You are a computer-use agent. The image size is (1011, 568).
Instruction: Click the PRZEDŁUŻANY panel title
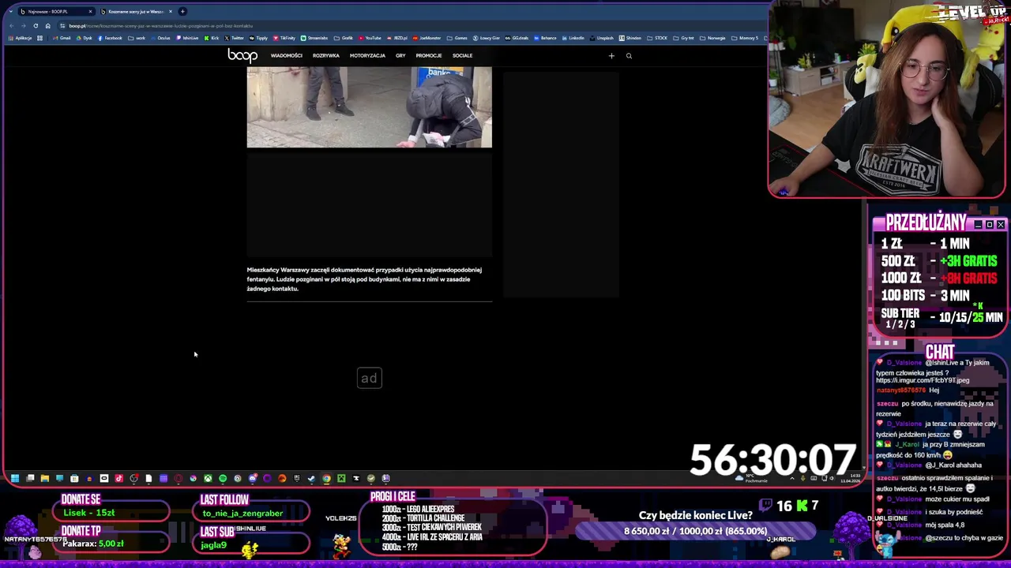[x=926, y=222]
